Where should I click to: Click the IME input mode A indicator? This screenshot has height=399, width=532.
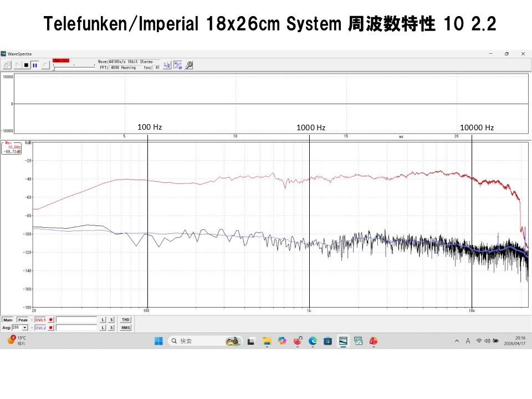[468, 341]
